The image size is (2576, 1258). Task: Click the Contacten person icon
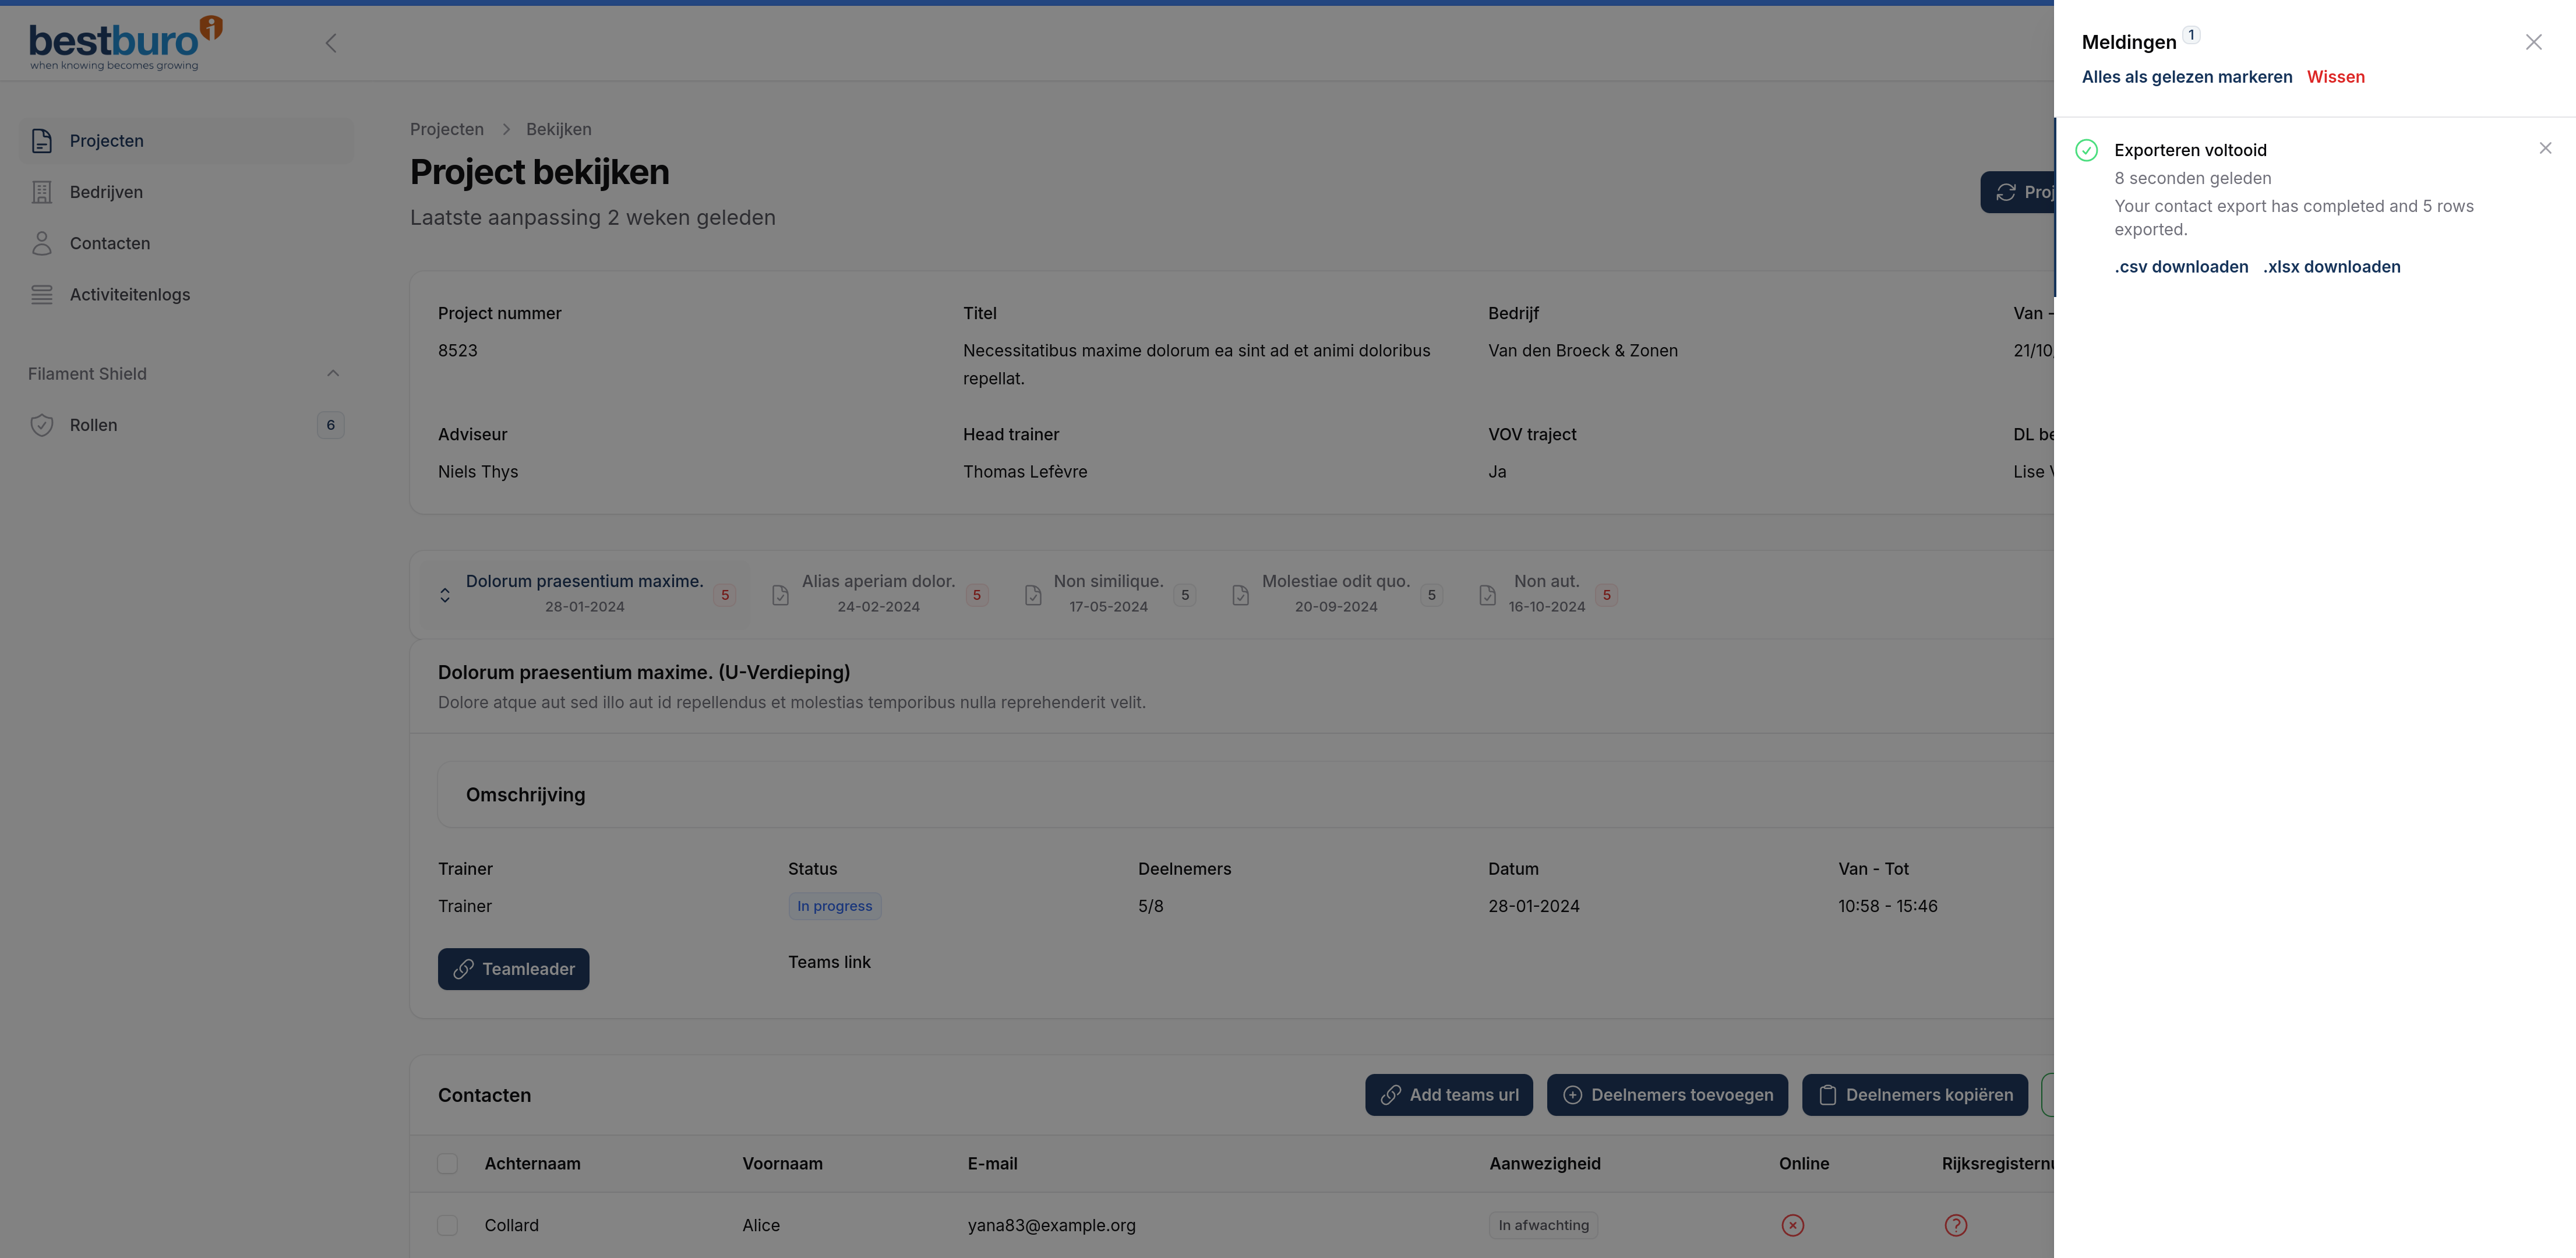tap(41, 243)
